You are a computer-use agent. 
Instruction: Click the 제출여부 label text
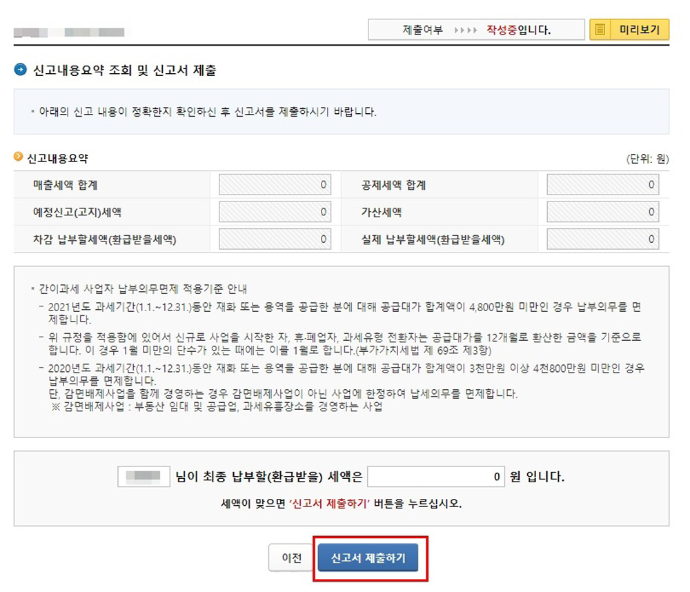pyautogui.click(x=422, y=30)
